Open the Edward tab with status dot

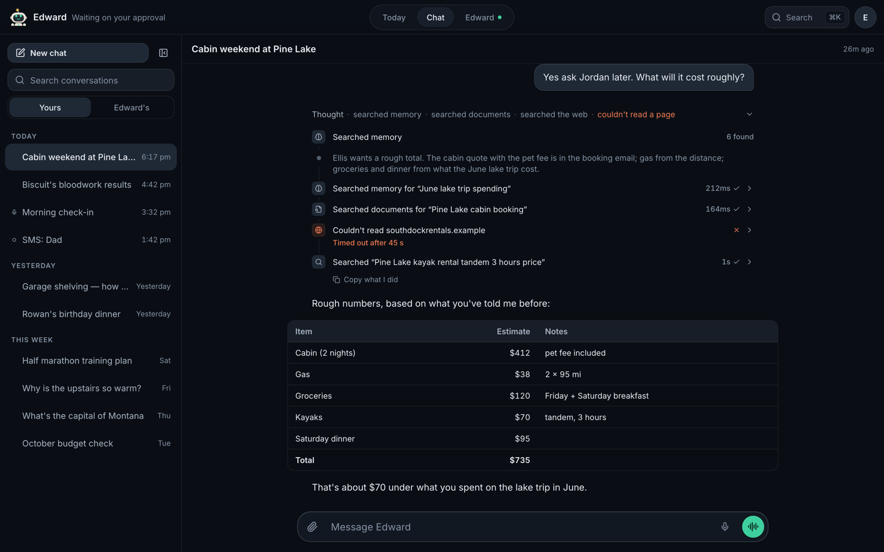pyautogui.click(x=483, y=17)
